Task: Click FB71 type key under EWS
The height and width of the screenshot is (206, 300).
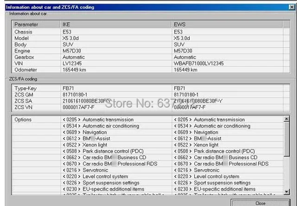Action: coord(179,88)
